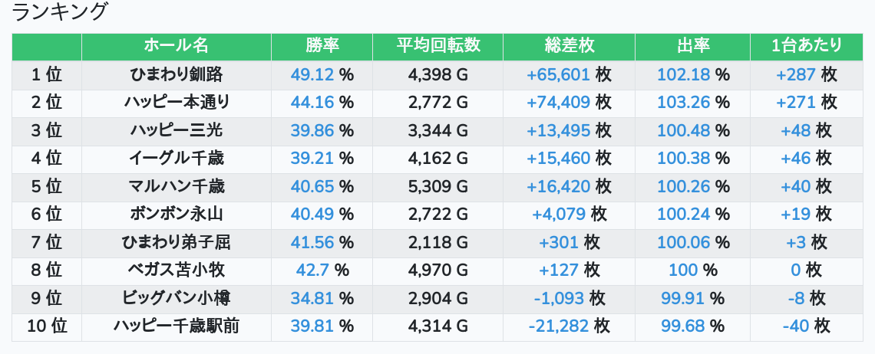875x354 pixels.
Task: Open the ベガス苫小牧 hall entry
Action: pos(177,270)
